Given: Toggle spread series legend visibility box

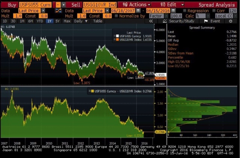Looking at the screenshot, I should (90, 91).
